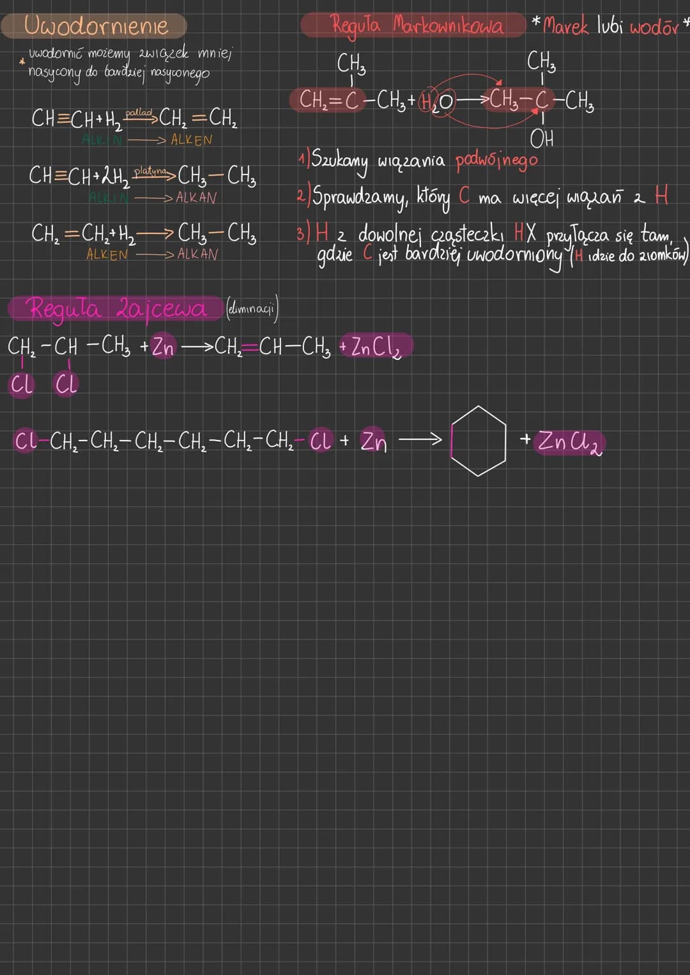Click the highlighted "+ZnCl₂" after CH₂=CH–CH₃

pyautogui.click(x=376, y=347)
